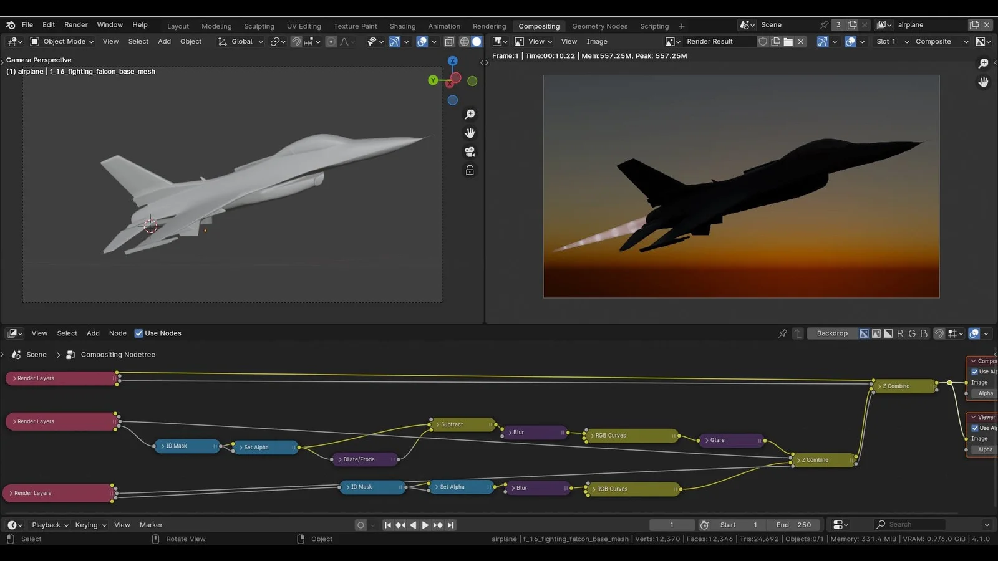Image resolution: width=998 pixels, height=561 pixels.
Task: Click the pin icon in node editor header
Action: click(x=782, y=333)
